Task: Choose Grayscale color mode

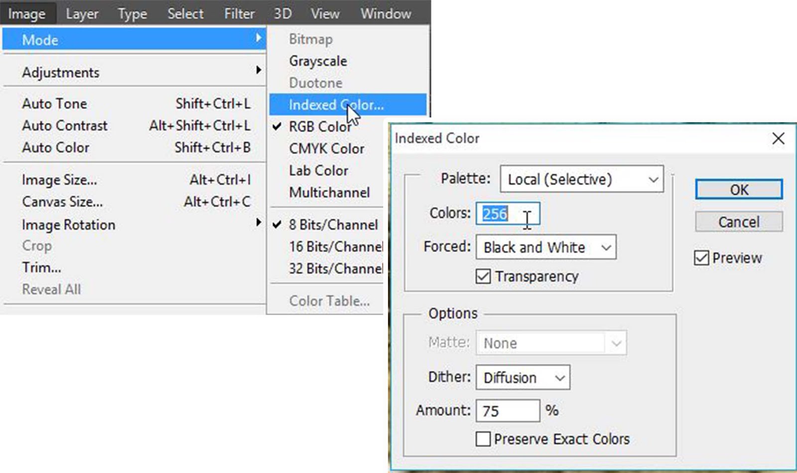Action: [318, 61]
